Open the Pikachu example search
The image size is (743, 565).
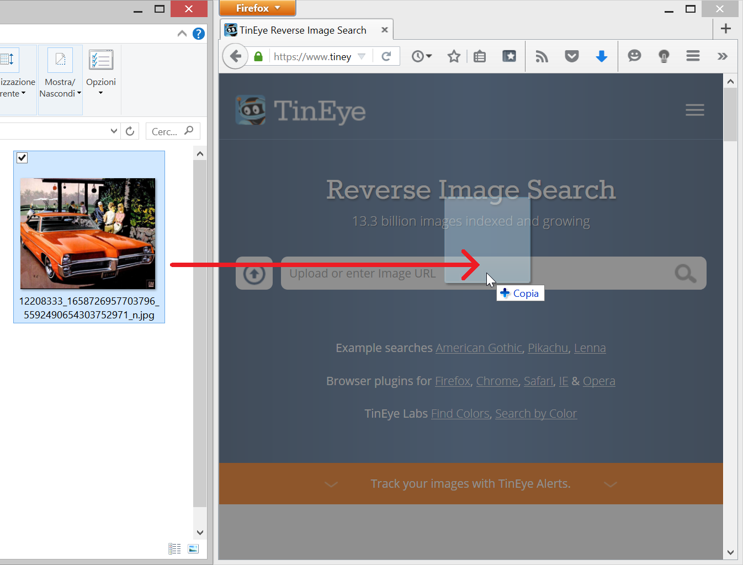click(548, 348)
